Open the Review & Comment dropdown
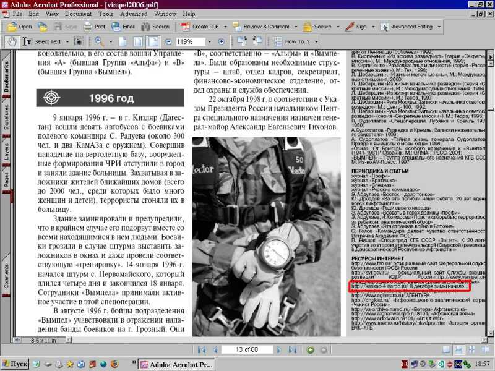Image resolution: width=495 pixels, height=371 pixels. [295, 27]
